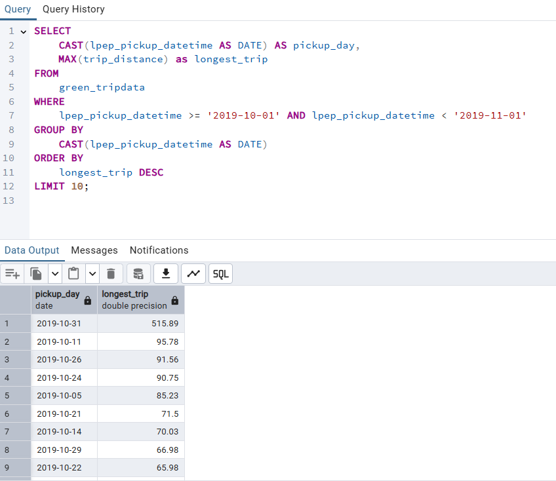Click green_tripdata table name in editor
556x481 pixels.
[102, 88]
